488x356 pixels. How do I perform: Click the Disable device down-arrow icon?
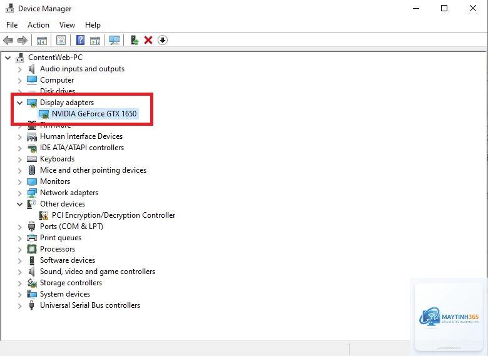(x=163, y=40)
